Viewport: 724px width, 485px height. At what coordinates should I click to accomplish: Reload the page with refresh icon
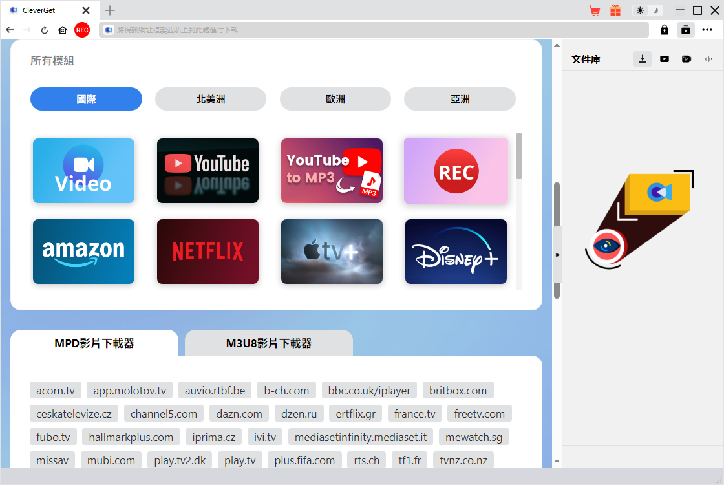[x=45, y=30]
